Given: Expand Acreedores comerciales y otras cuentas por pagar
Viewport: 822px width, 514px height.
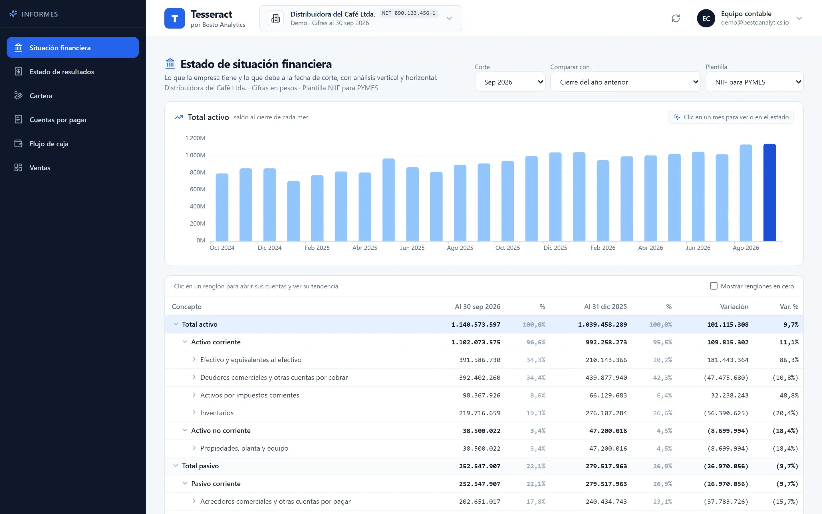Looking at the screenshot, I should pyautogui.click(x=194, y=501).
